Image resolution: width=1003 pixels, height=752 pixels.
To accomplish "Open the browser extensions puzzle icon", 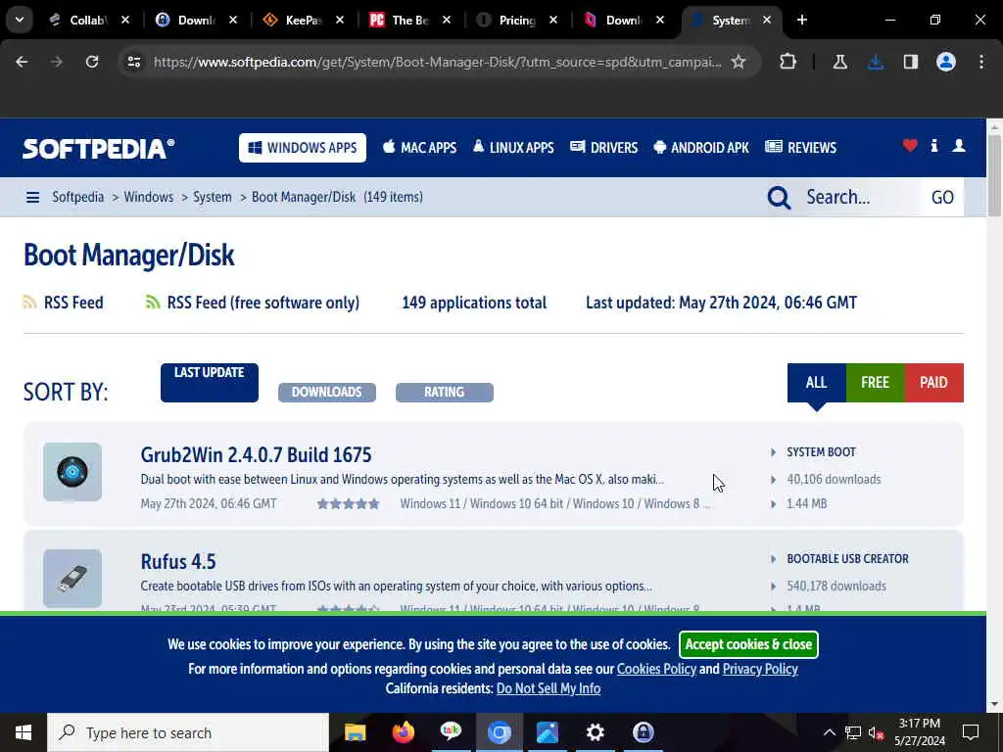I will coord(788,62).
